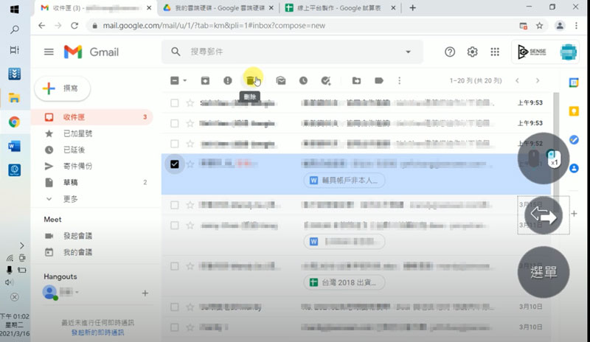Screen dimensions: 590x342
Task: Open Word from Windows taskbar
Action: coord(14,146)
